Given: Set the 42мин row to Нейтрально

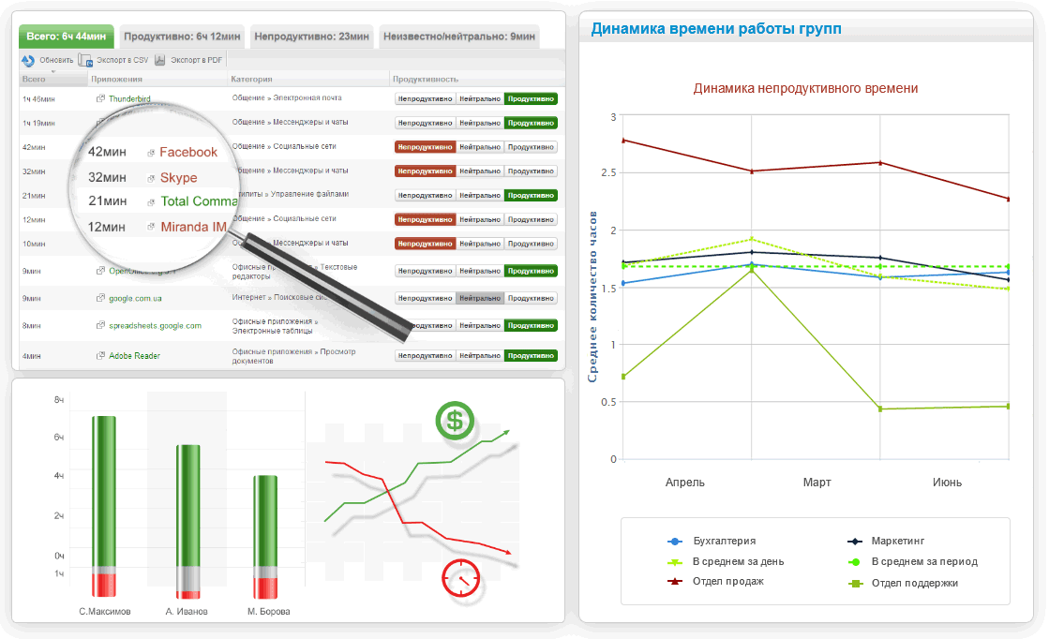Looking at the screenshot, I should [480, 147].
